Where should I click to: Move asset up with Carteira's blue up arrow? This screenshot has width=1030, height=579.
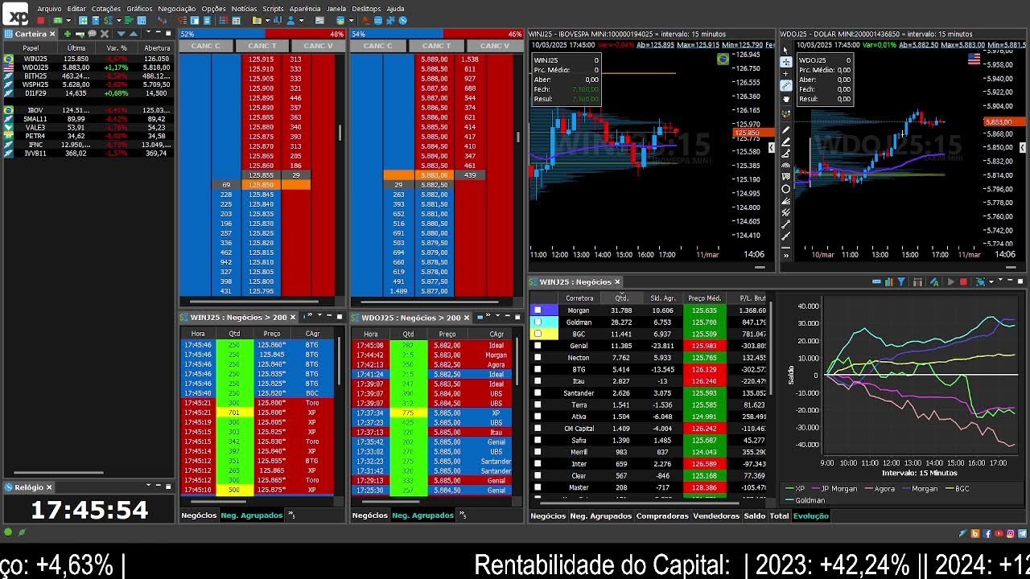(x=134, y=34)
